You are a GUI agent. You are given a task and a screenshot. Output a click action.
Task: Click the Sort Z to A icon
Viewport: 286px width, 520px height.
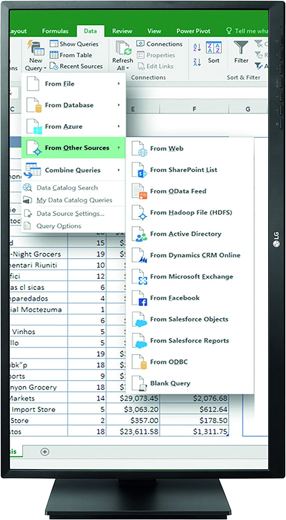click(197, 62)
